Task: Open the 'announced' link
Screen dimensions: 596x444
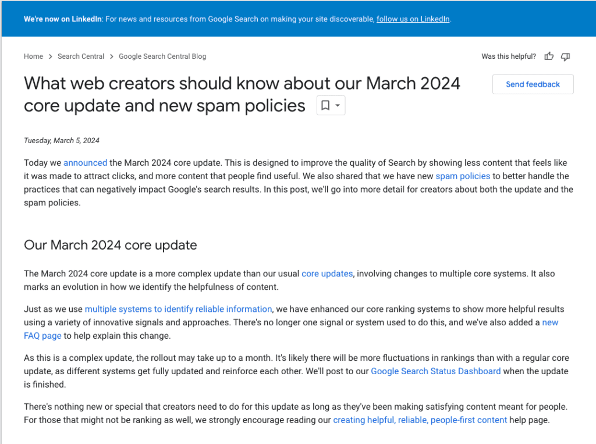Action: [85, 162]
